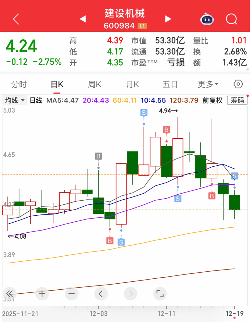This screenshot has width=250, height=322.
Task: Tap the orange 60:4.11 MA value
Action: (x=125, y=100)
